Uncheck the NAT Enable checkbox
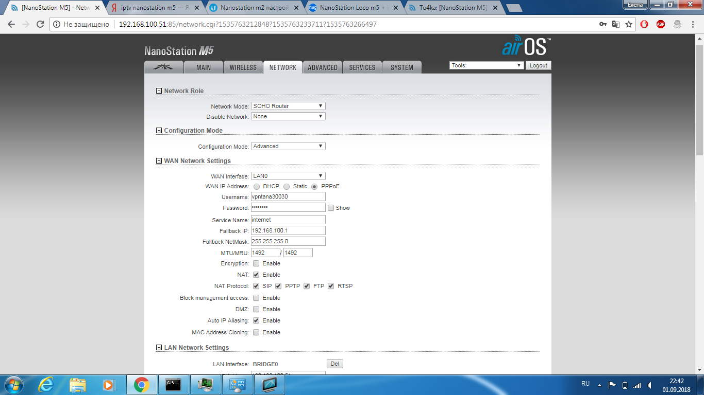The height and width of the screenshot is (395, 704). coord(256,275)
